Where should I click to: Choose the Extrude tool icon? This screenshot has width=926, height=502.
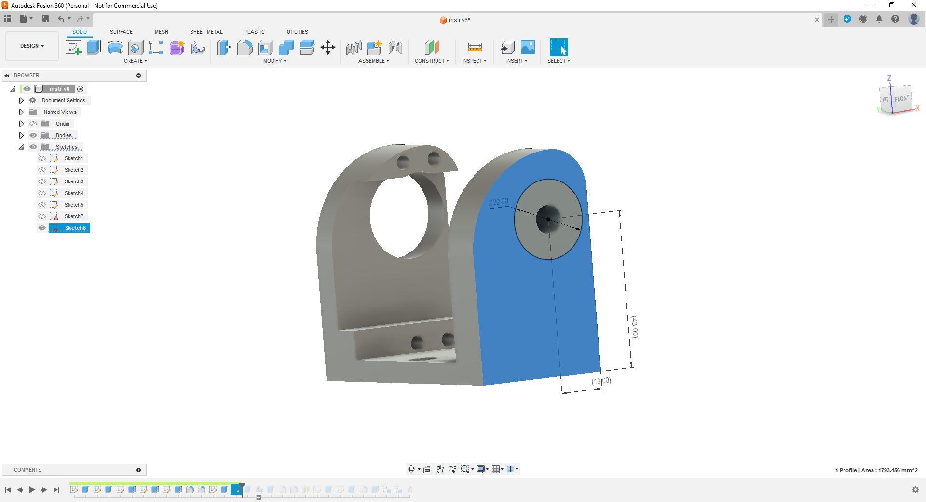(94, 47)
